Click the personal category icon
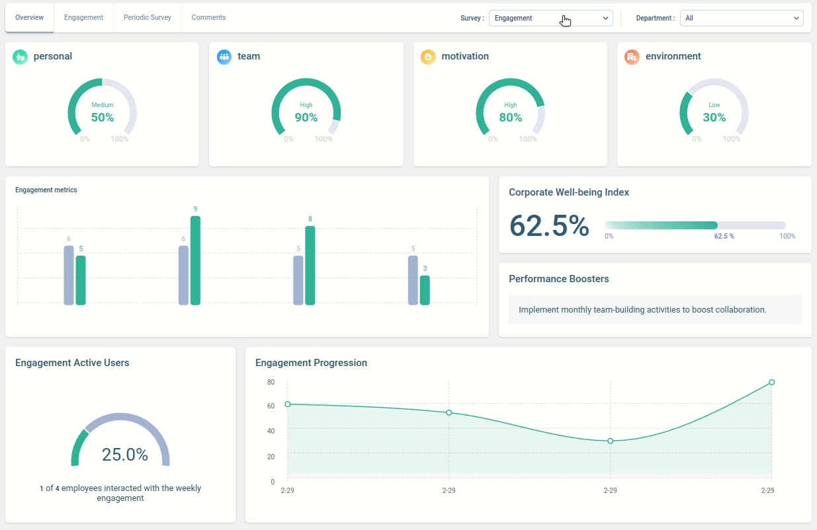 20,57
